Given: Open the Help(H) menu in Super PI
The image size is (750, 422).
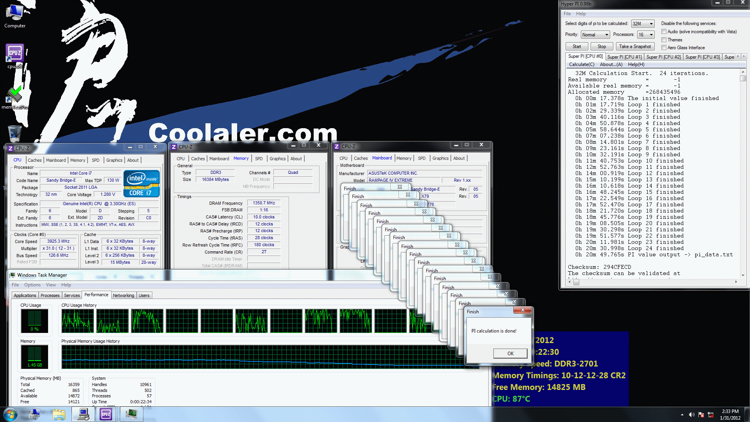Looking at the screenshot, I should (x=636, y=64).
